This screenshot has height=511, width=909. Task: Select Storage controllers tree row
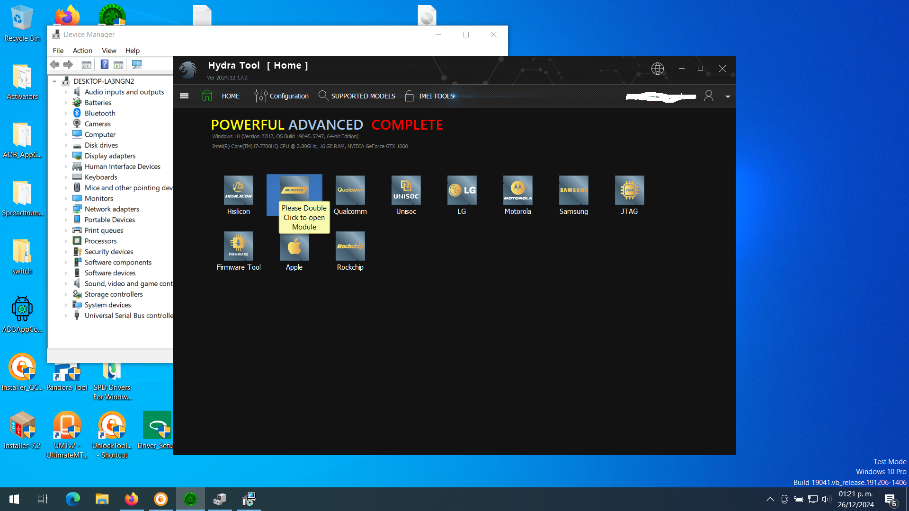coord(114,294)
